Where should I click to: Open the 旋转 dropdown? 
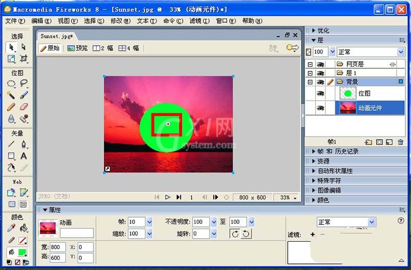tap(214, 234)
